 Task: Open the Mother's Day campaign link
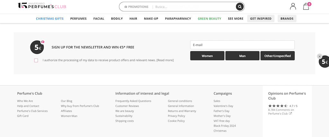222,116
